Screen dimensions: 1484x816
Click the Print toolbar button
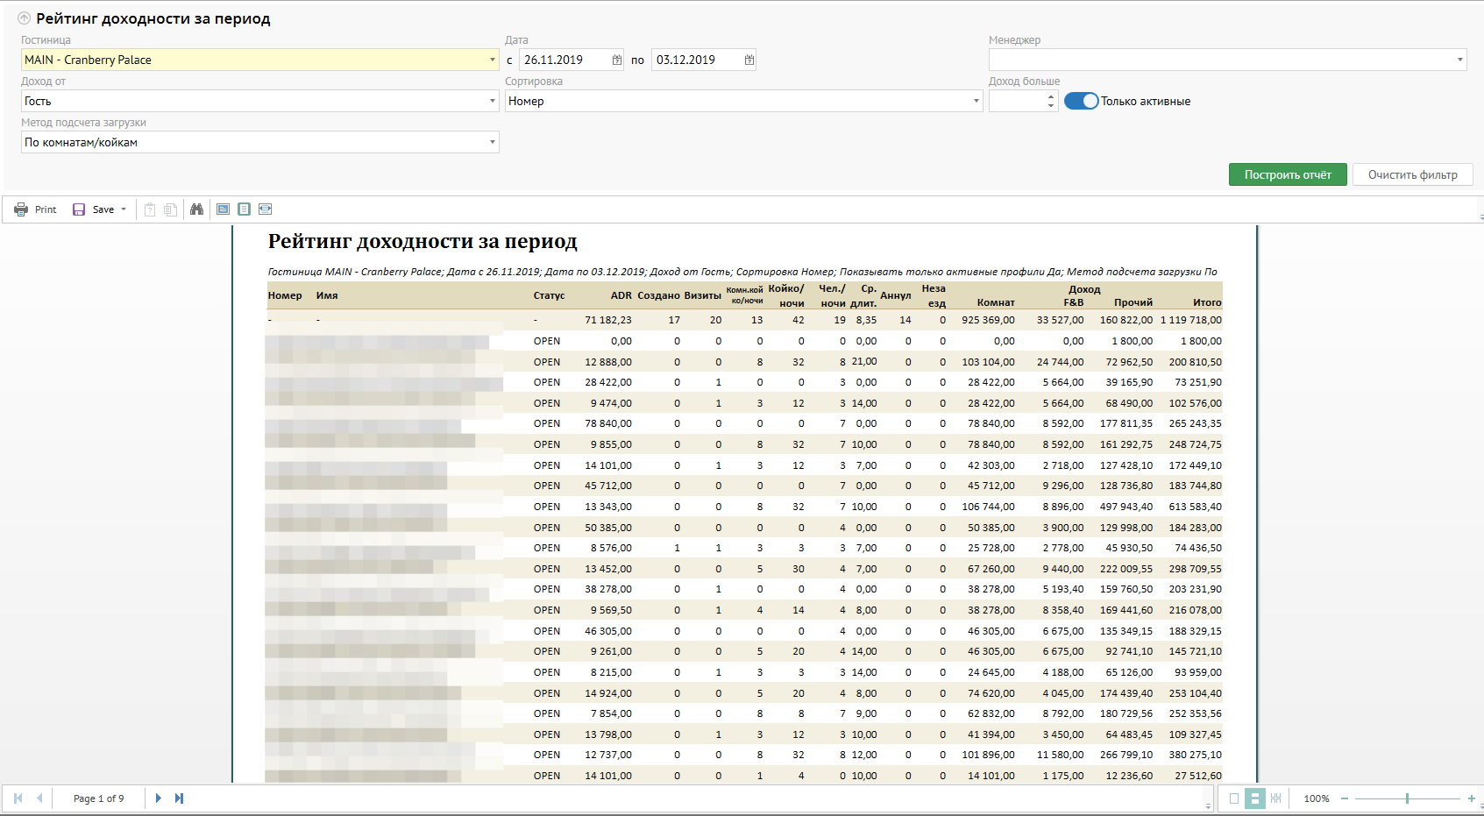(x=35, y=209)
